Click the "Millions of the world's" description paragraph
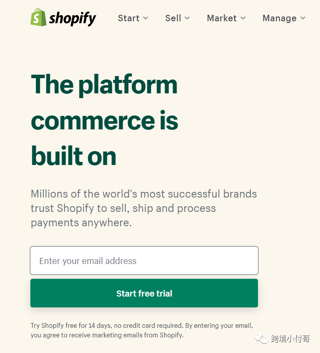Screen dimensions: 320x353 tap(144, 208)
